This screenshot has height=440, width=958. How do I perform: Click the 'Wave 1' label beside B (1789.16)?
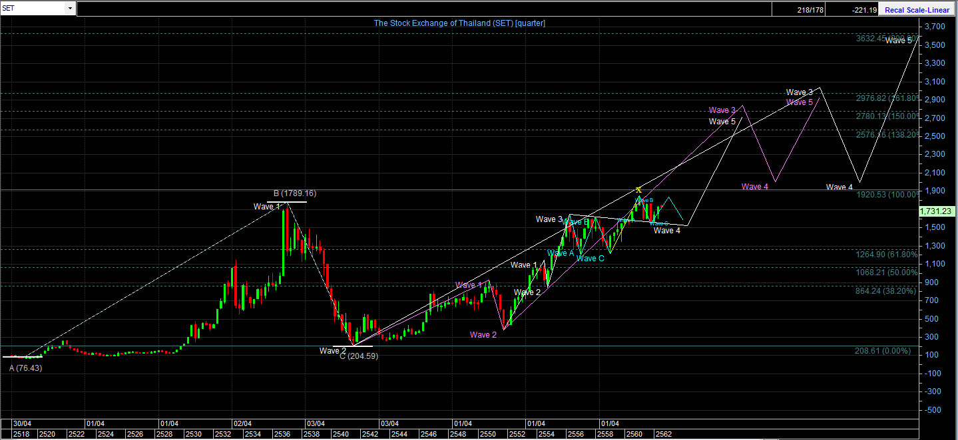coord(267,207)
